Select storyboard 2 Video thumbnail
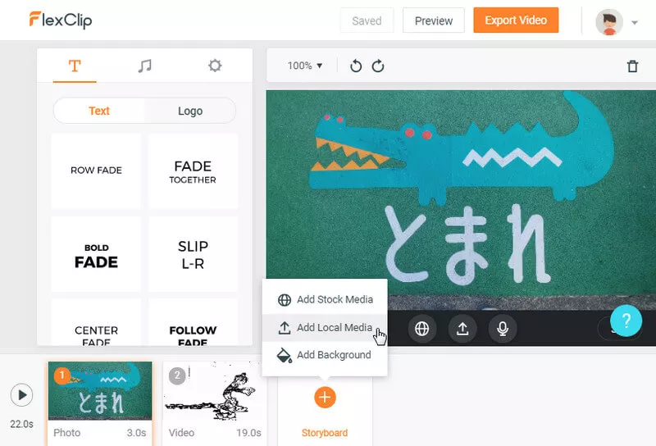Viewport: 656px width, 446px height. (214, 391)
